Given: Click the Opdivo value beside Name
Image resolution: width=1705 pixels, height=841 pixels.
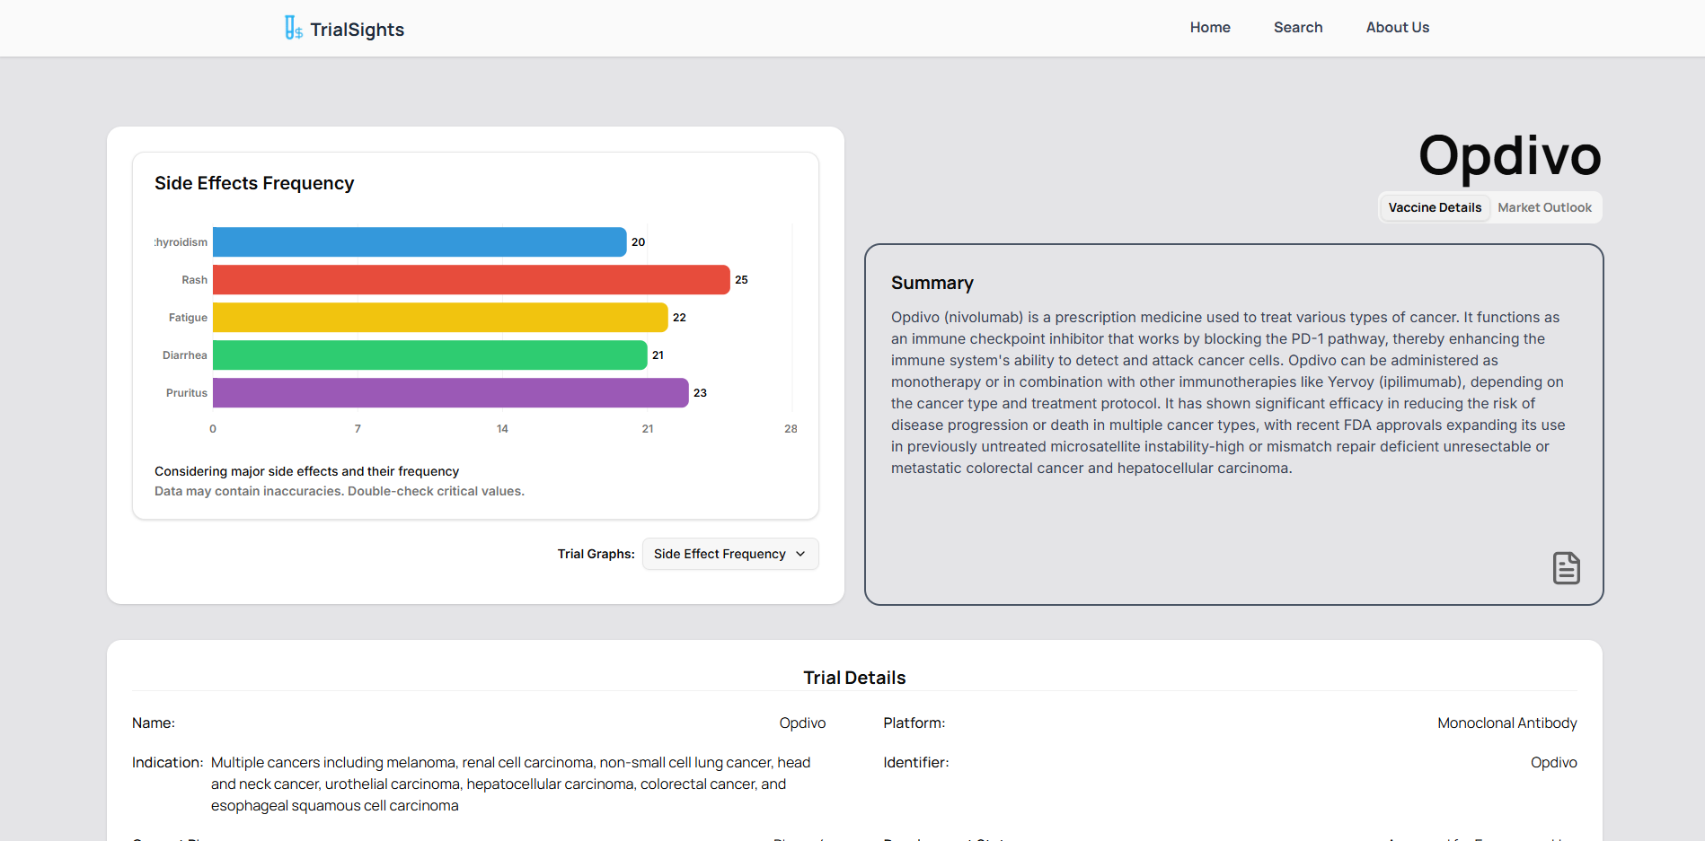Looking at the screenshot, I should (802, 723).
